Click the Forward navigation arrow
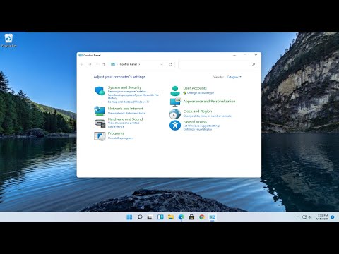 (x=90, y=64)
